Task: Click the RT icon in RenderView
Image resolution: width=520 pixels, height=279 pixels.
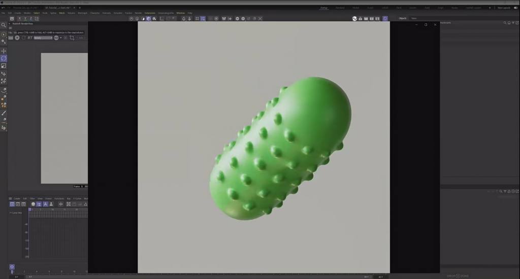Action: tap(30, 38)
